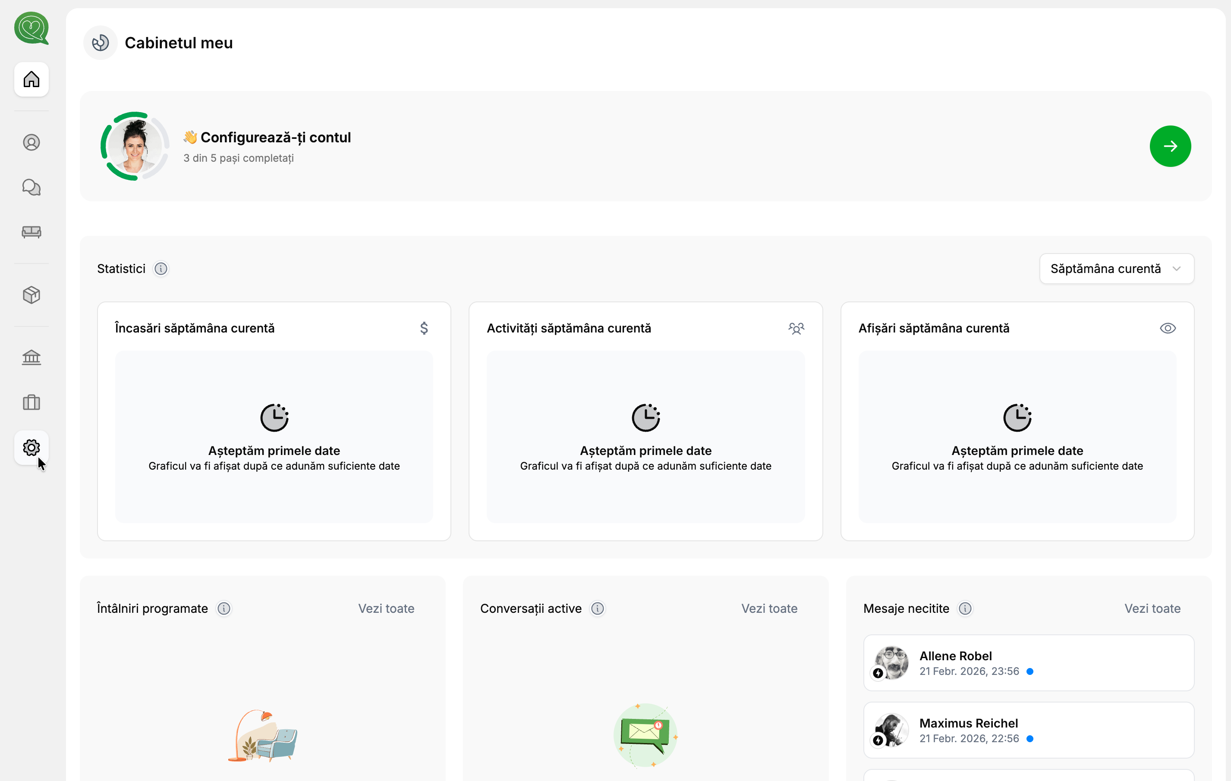This screenshot has height=781, width=1231.
Task: Open settings gear in sidebar
Action: tap(31, 448)
